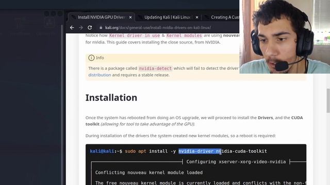Viewport: 330px width, 185px height.
Task: Click the bold 'Drivers' word in paragraph
Action: tap(265, 118)
